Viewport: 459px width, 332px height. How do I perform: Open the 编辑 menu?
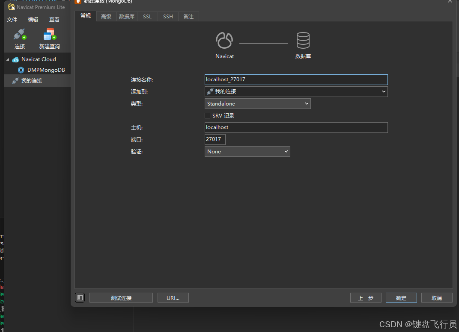[x=33, y=20]
